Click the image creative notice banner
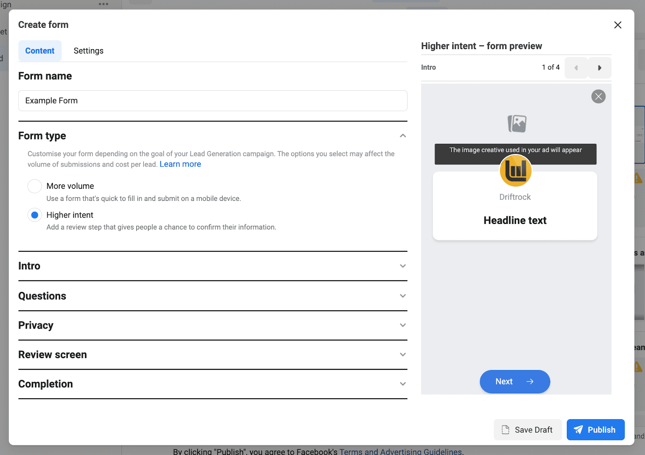 [516, 154]
